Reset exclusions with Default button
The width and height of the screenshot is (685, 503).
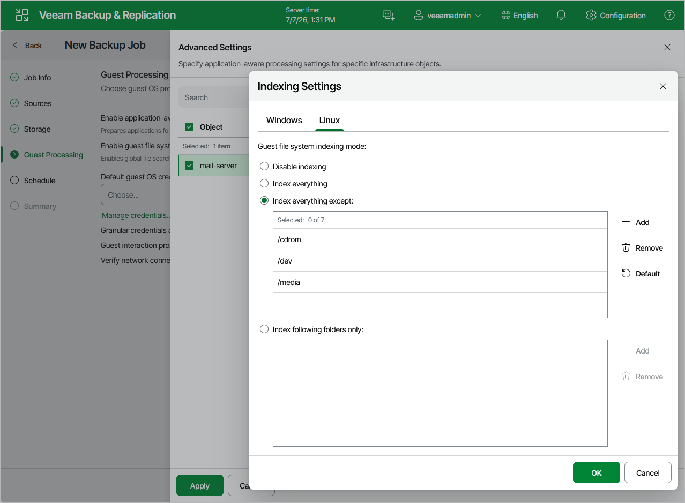pos(641,274)
